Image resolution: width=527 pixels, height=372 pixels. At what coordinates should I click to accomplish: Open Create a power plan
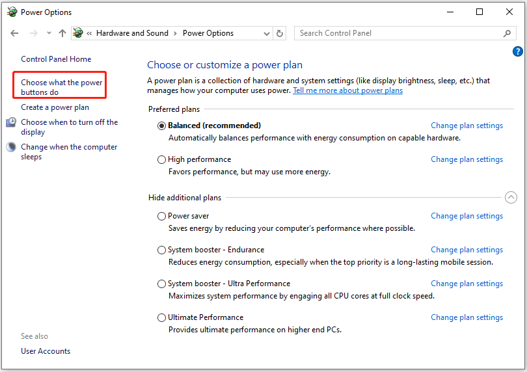(x=55, y=107)
